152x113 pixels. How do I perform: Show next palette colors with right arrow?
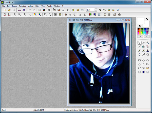click(147, 37)
